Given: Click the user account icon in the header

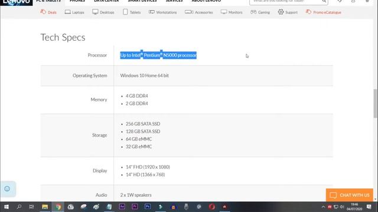Looking at the screenshot, I should (353, 1).
